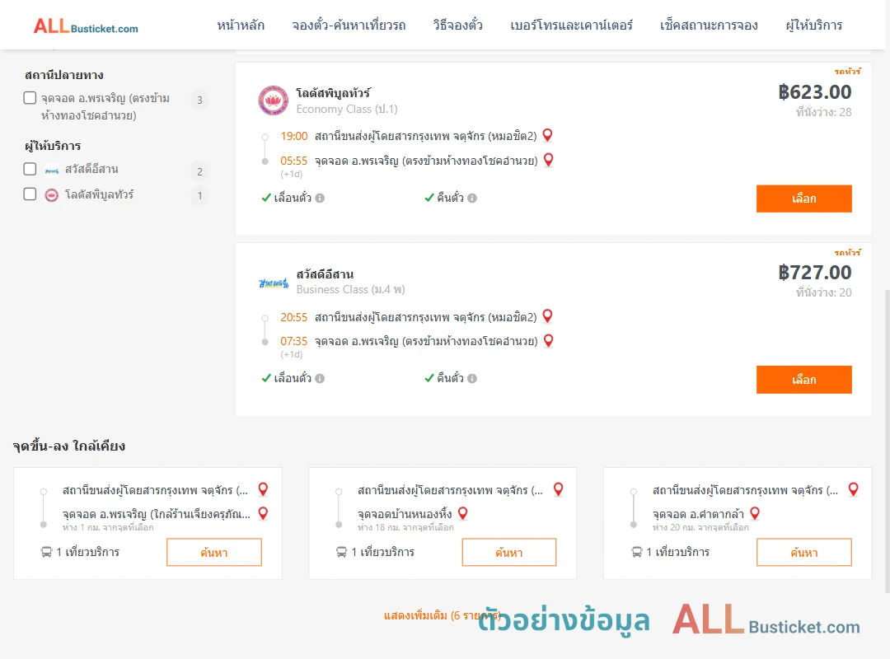Open map pin for 19:00 departure station
Screen dimensions: 890x659
(548, 135)
